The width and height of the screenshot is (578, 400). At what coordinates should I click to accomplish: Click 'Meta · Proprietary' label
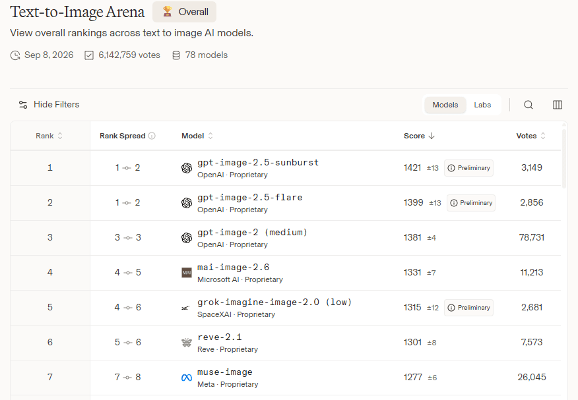pyautogui.click(x=228, y=385)
